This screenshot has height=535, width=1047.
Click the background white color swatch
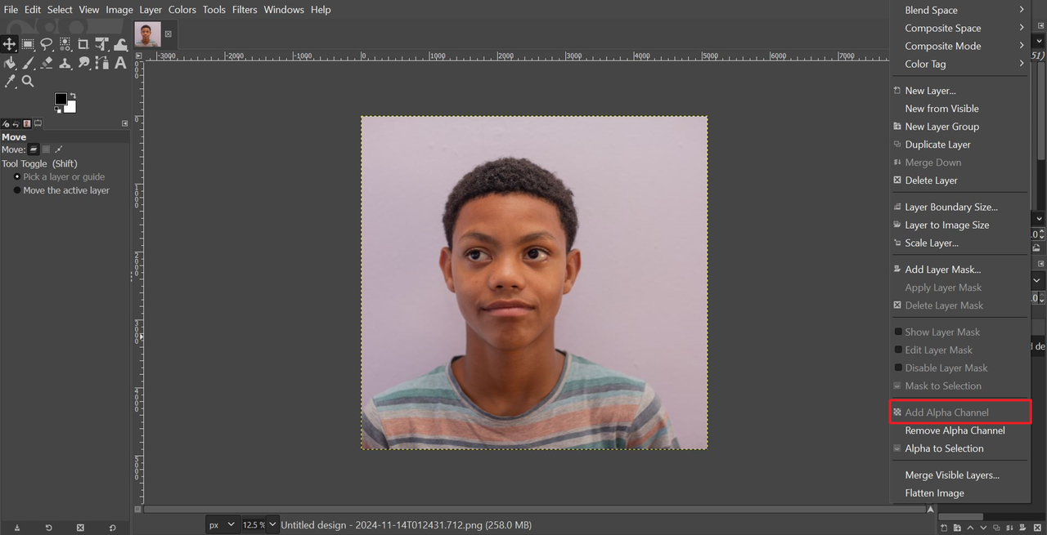(72, 108)
